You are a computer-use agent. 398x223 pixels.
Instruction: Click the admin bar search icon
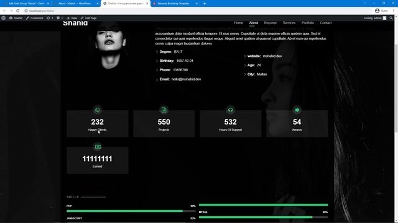coord(391,18)
